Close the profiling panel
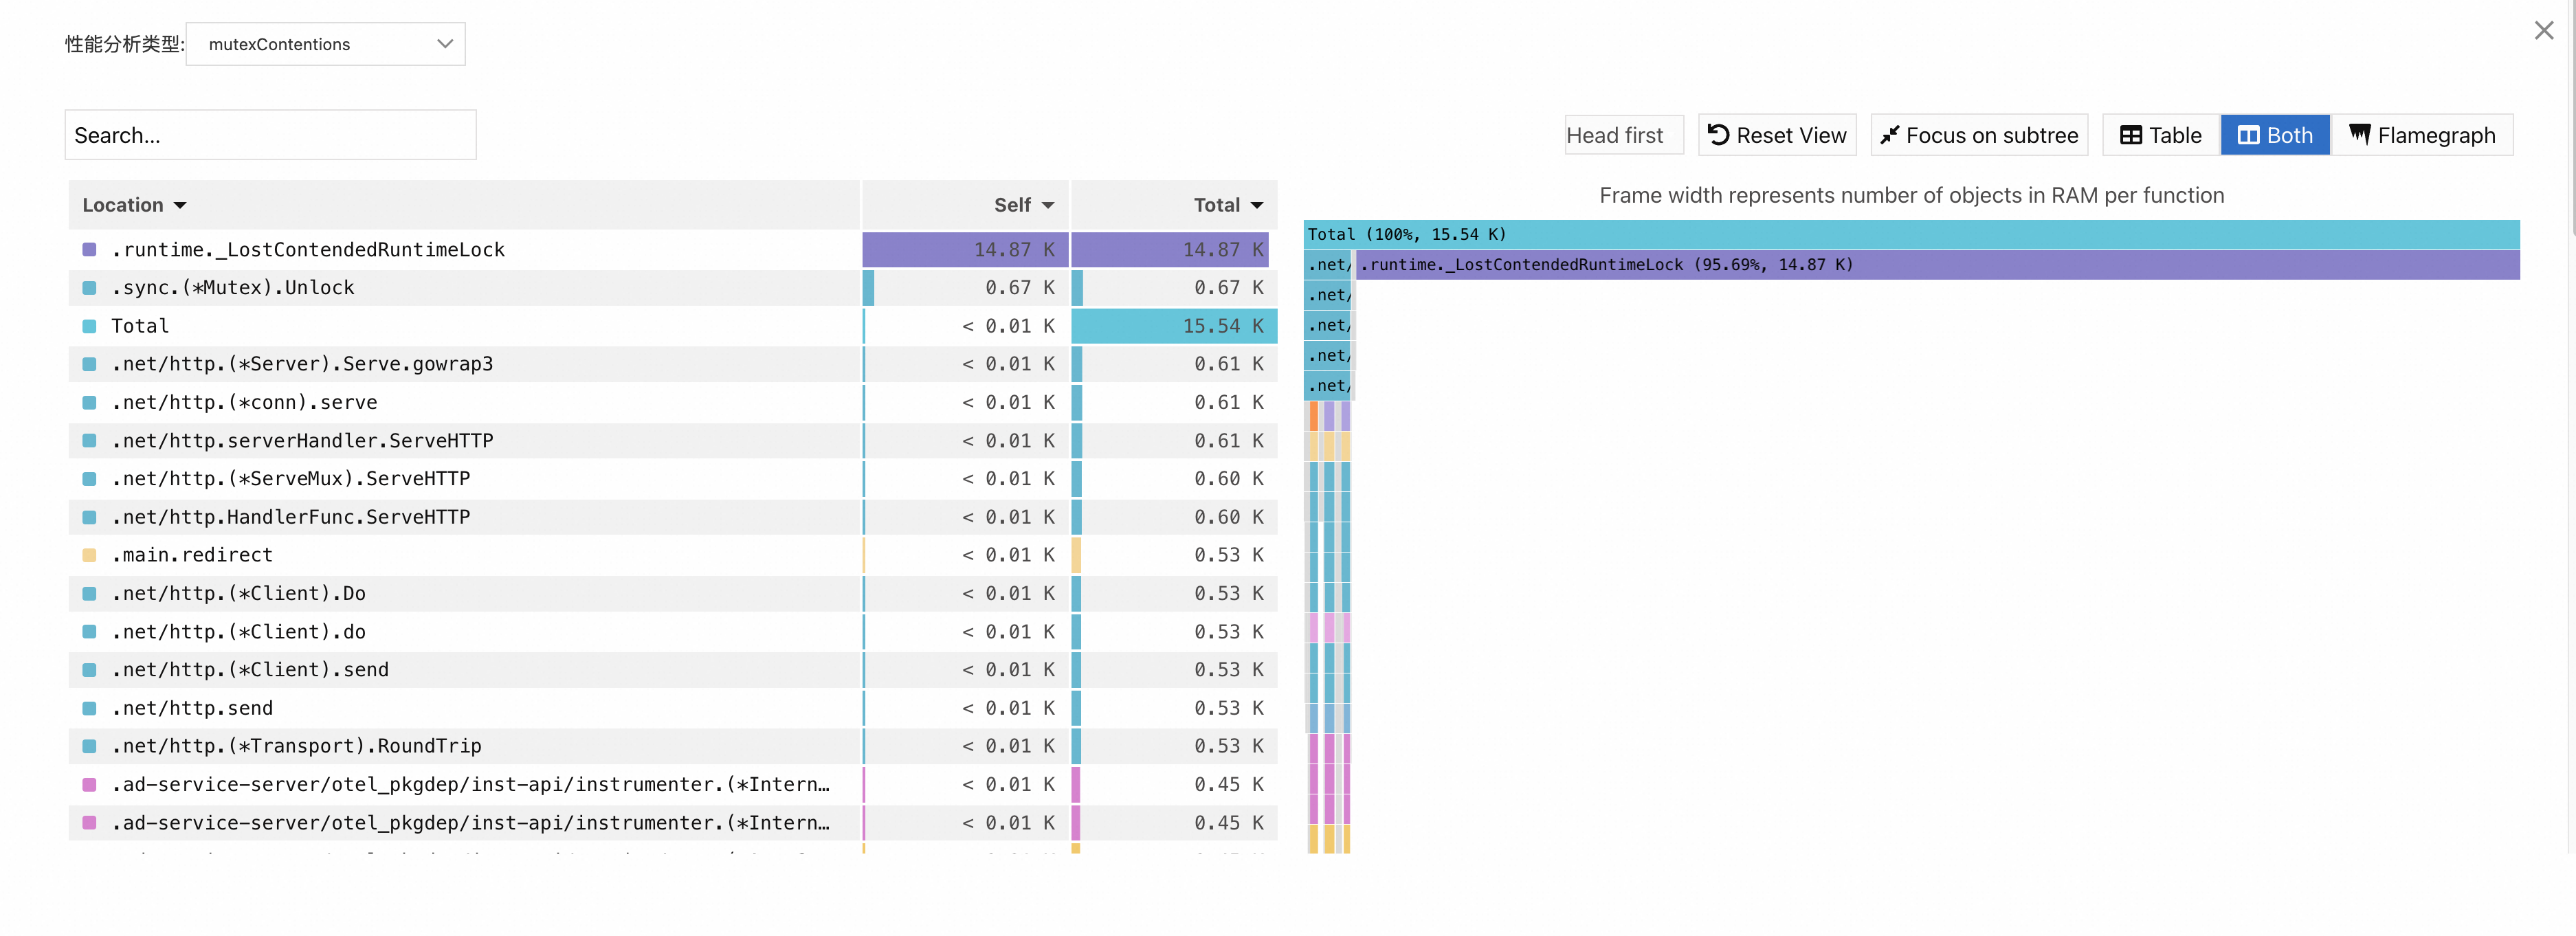The width and height of the screenshot is (2576, 936). tap(2543, 31)
